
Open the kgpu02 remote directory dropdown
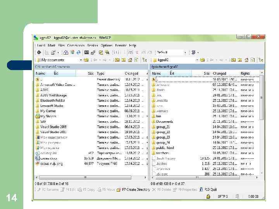pyautogui.click(x=197, y=60)
